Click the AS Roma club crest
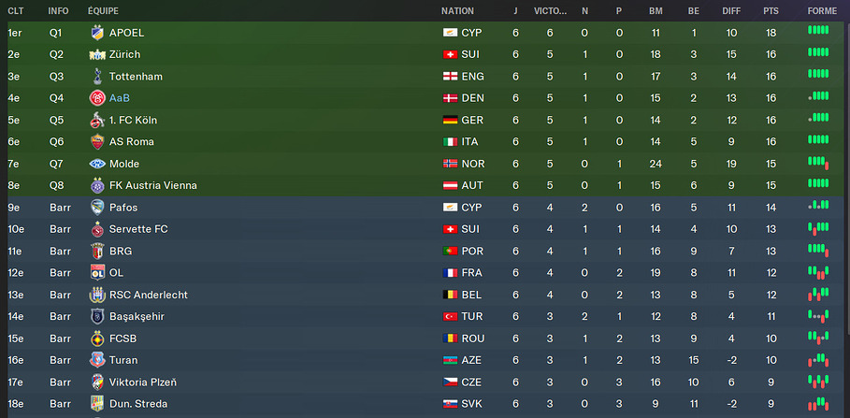Viewport: 850px width, 418px height. coord(97,142)
